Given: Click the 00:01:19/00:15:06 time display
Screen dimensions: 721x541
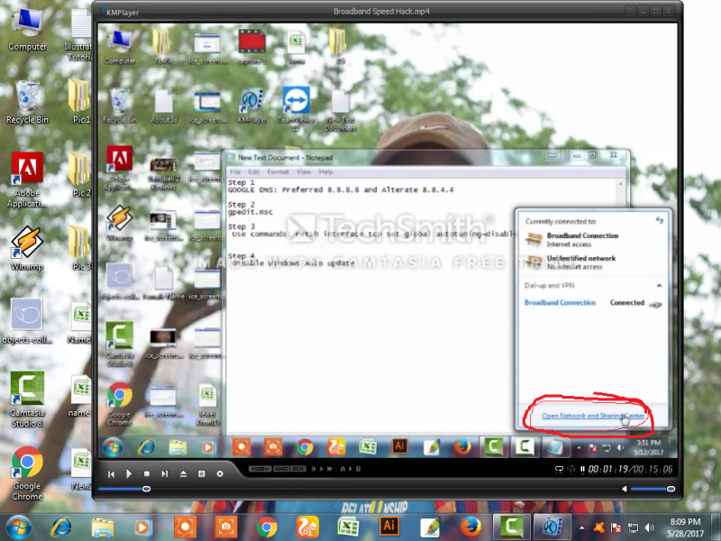Looking at the screenshot, I should tap(630, 469).
